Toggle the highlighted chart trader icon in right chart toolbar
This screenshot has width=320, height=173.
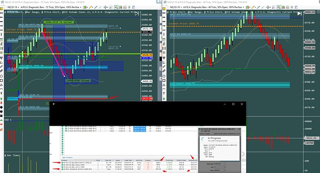[x=279, y=7]
